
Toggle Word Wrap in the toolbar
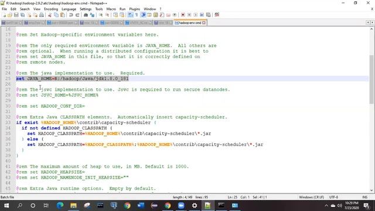click(x=130, y=15)
